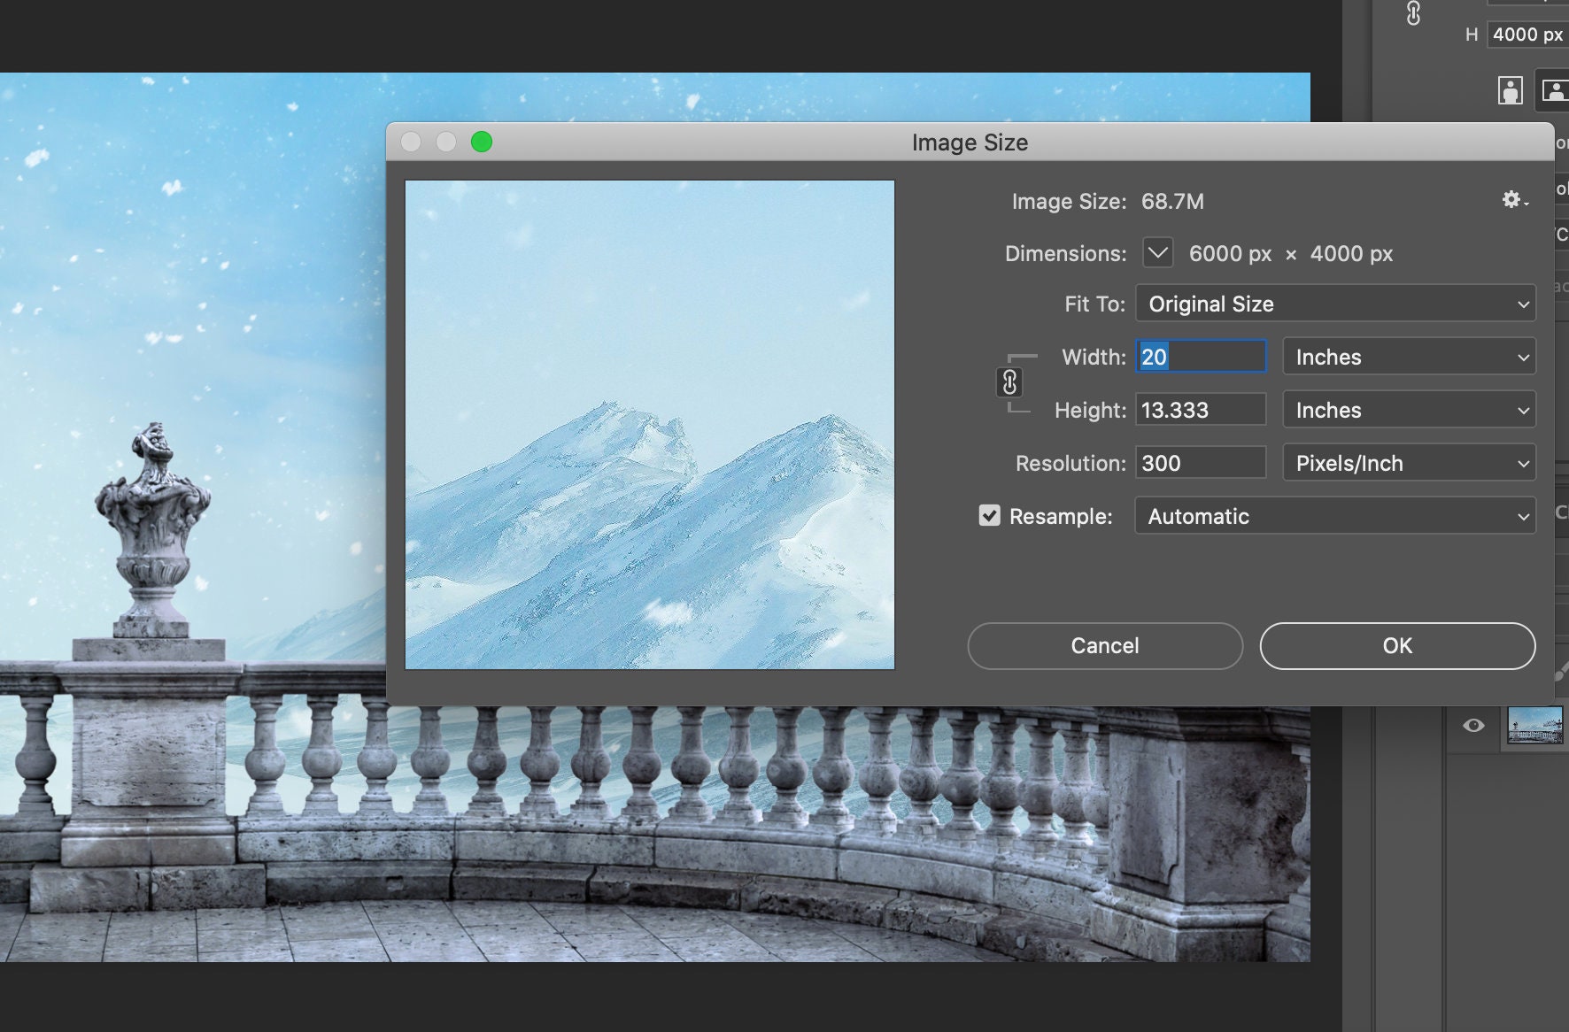Screen dimensions: 1569x1032
Task: Click the portrait orientation icon
Action: 1510,90
